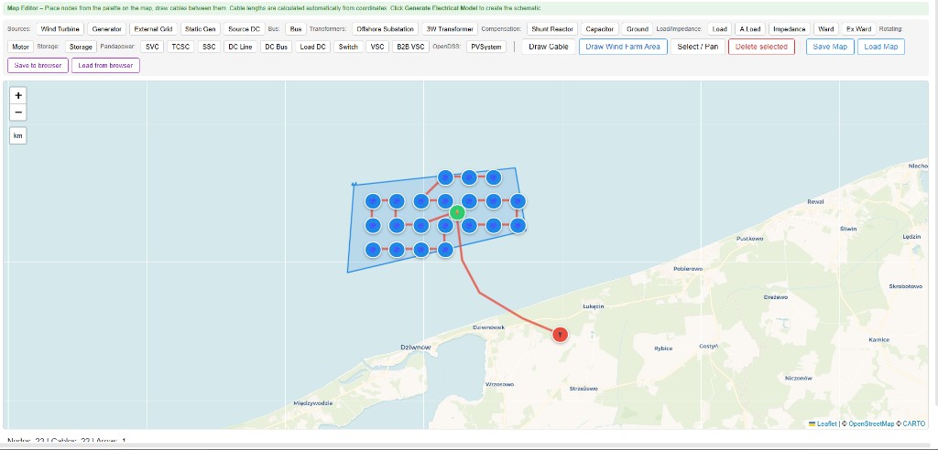
Task: Switch to Select / Pan mode
Action: [x=697, y=47]
